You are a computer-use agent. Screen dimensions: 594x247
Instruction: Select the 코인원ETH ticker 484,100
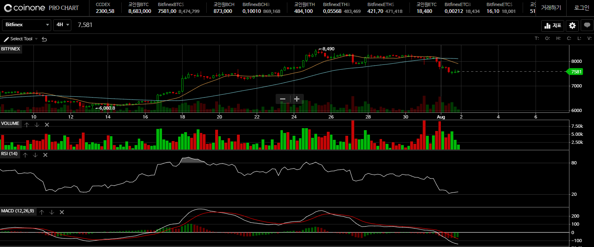point(304,8)
